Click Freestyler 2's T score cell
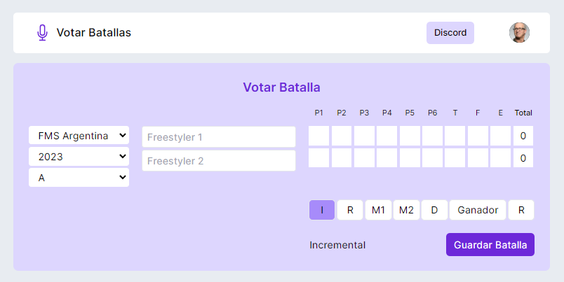The width and height of the screenshot is (564, 282). pyautogui.click(x=455, y=158)
